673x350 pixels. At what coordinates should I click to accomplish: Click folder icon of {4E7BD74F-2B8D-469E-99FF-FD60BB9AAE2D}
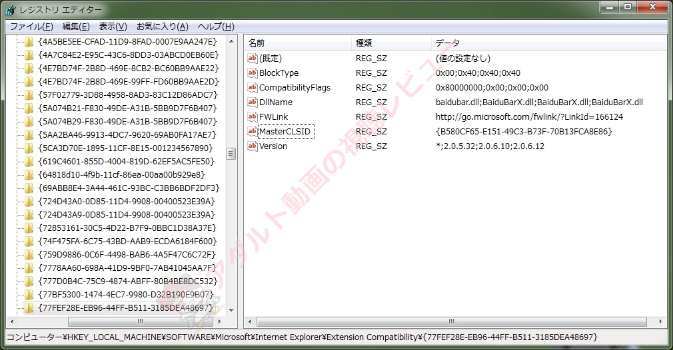(x=29, y=81)
